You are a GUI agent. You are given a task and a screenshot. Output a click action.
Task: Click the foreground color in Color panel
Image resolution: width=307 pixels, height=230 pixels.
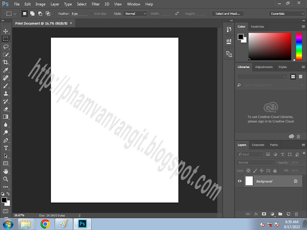[241, 36]
